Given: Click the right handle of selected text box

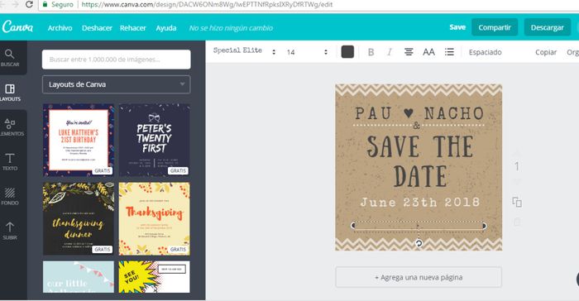Looking at the screenshot, I should pos(484,225).
